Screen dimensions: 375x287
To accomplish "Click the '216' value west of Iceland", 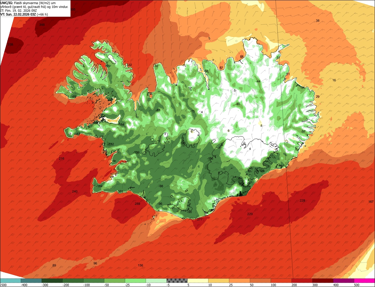I will 62,158.
